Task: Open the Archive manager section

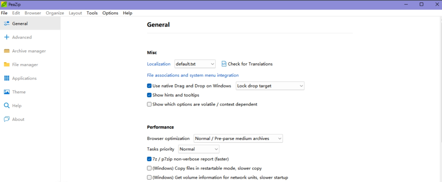Action: click(x=30, y=51)
